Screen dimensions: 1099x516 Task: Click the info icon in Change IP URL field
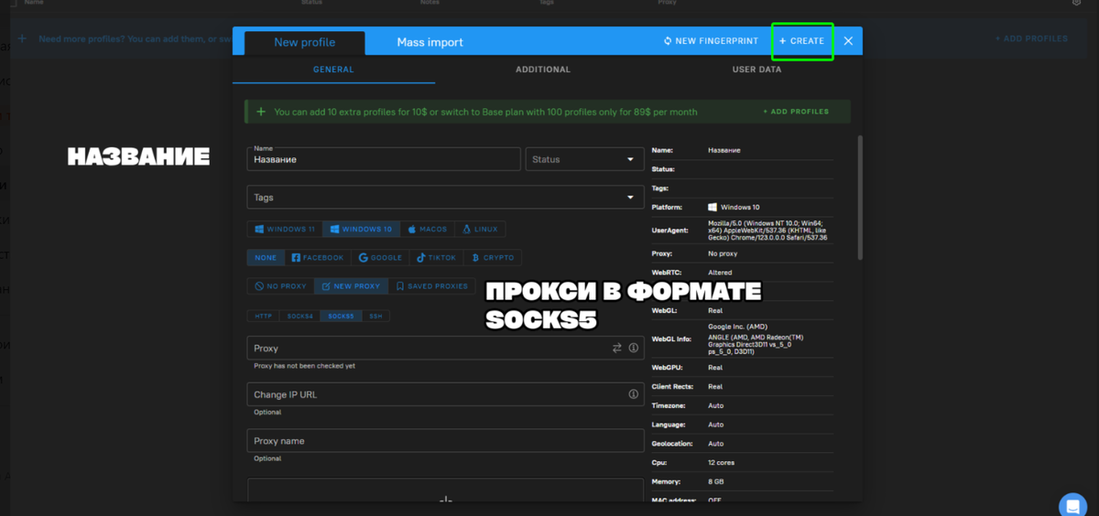click(633, 394)
